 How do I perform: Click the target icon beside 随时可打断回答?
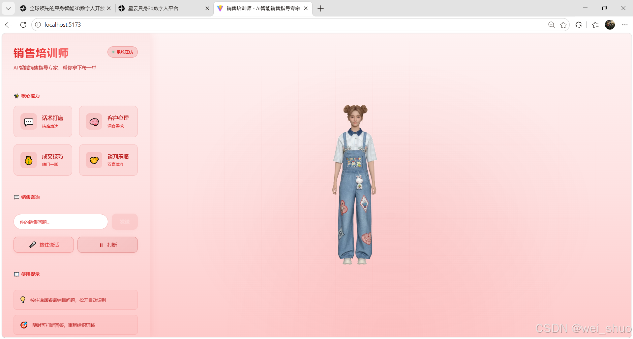[x=24, y=325]
